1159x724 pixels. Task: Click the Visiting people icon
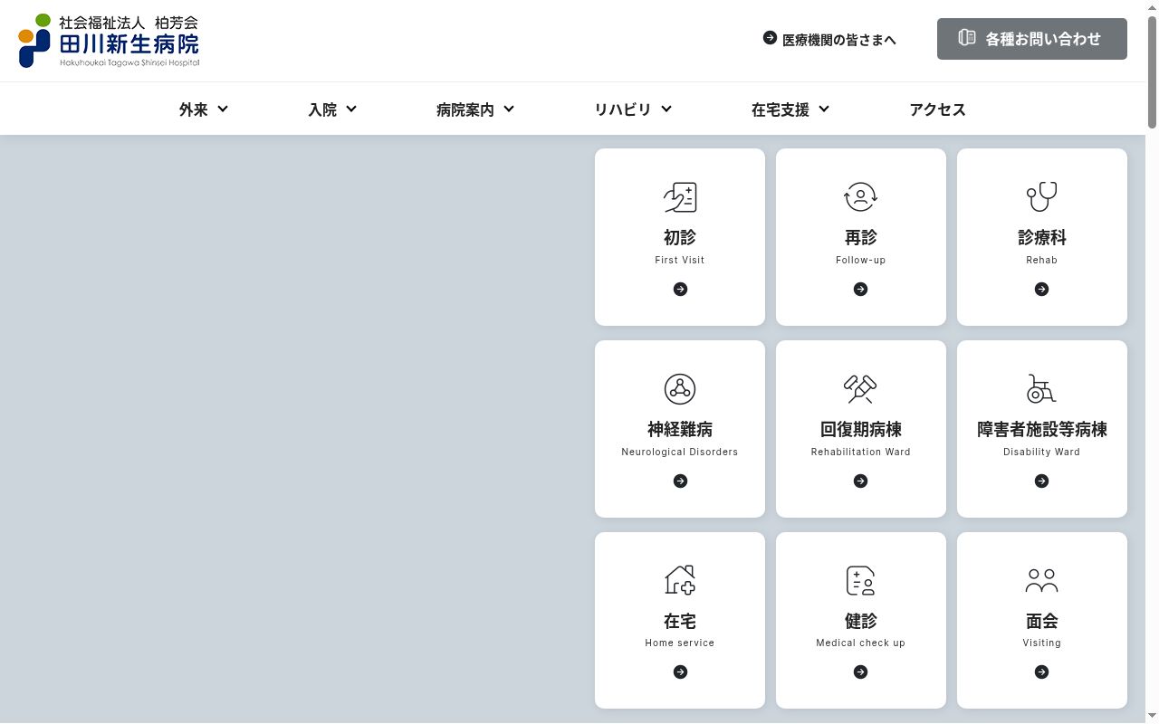[x=1042, y=580]
